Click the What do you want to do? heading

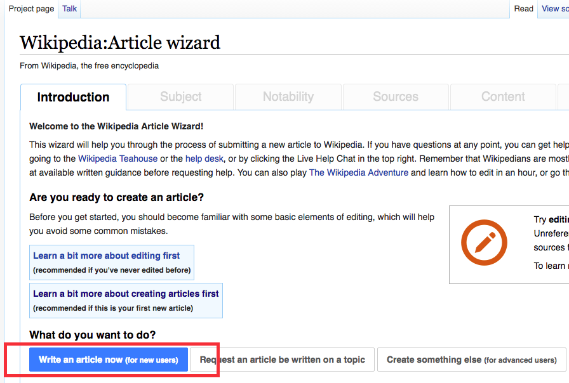click(93, 335)
